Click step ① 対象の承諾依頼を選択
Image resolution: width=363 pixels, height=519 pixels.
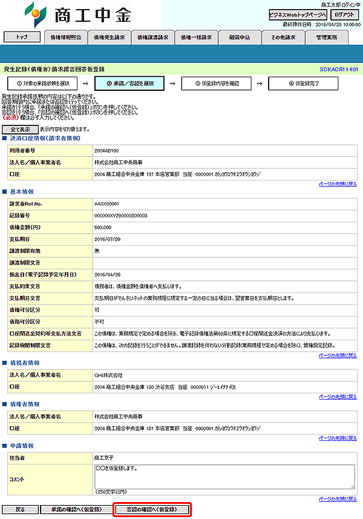coord(42,84)
